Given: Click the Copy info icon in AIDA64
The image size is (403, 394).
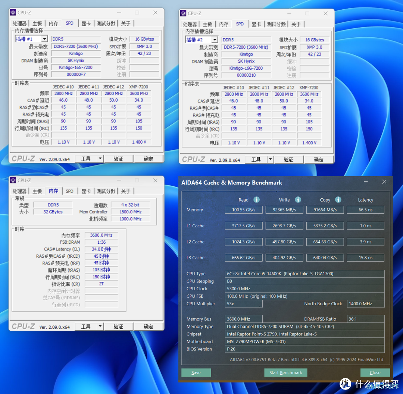Looking at the screenshot, I should click(338, 200).
